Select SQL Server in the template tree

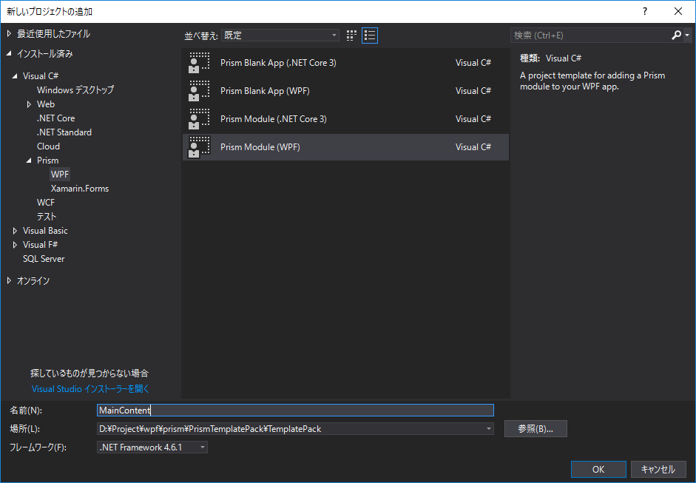pos(43,258)
